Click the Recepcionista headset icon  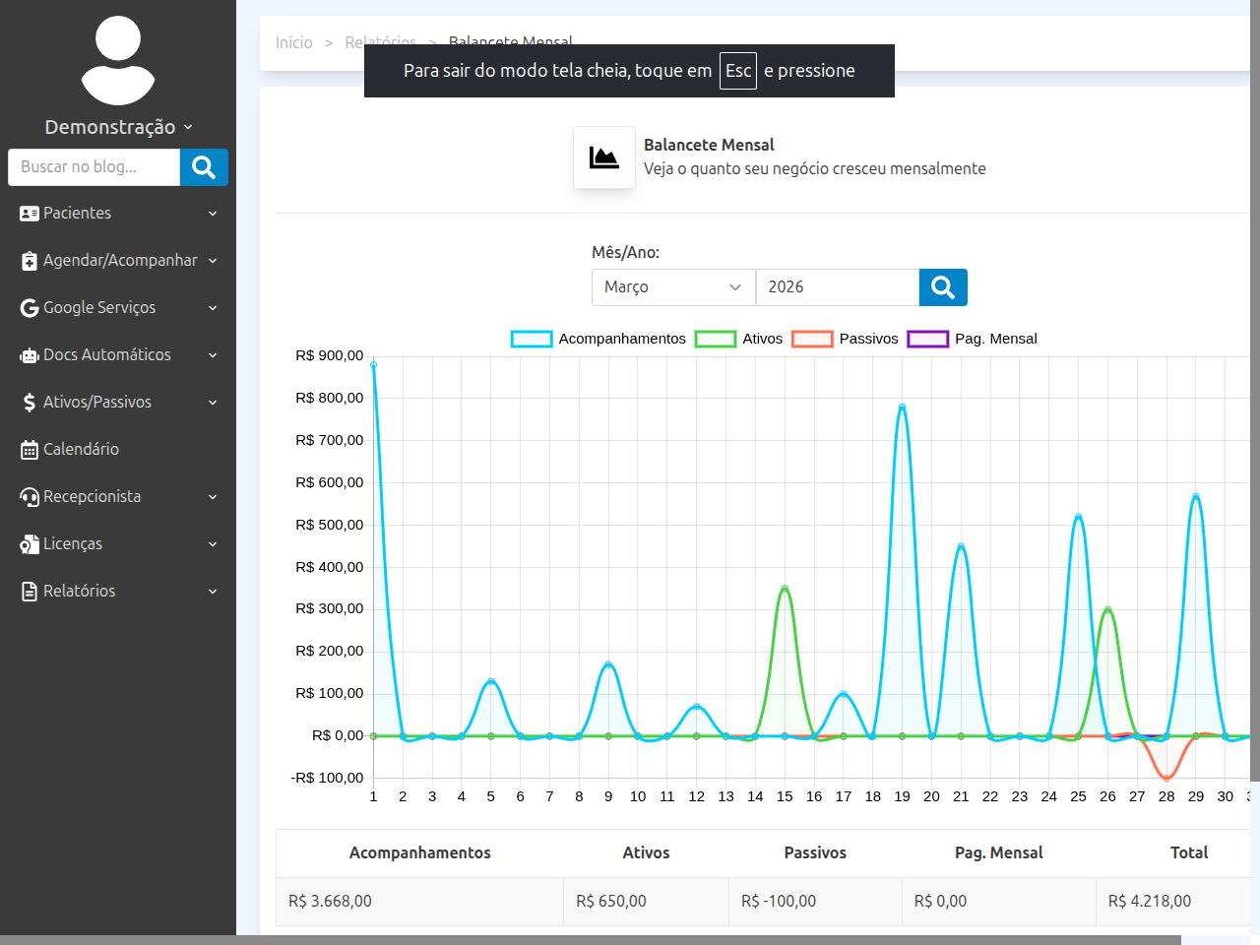[x=30, y=497]
